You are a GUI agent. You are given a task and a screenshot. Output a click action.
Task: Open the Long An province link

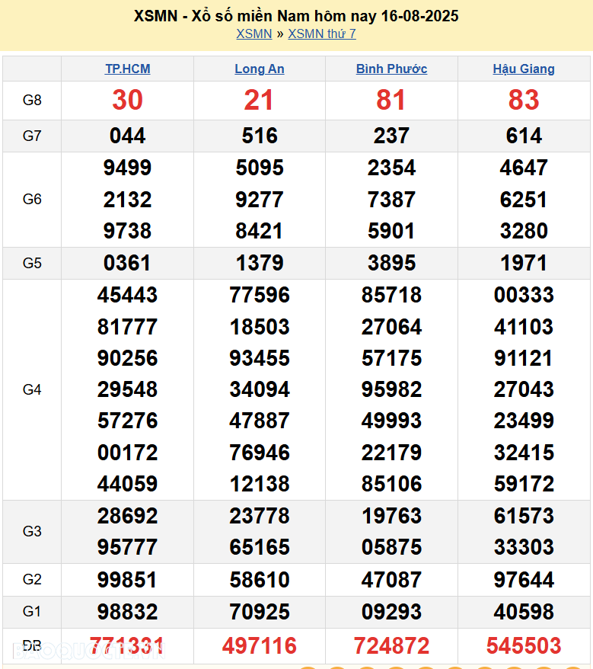click(259, 69)
